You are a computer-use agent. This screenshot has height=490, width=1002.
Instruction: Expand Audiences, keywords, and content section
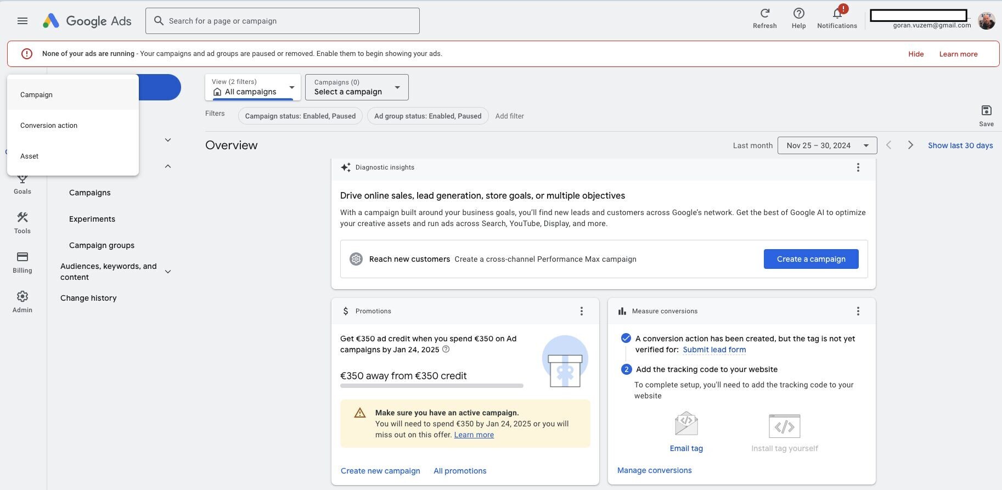[x=168, y=272]
